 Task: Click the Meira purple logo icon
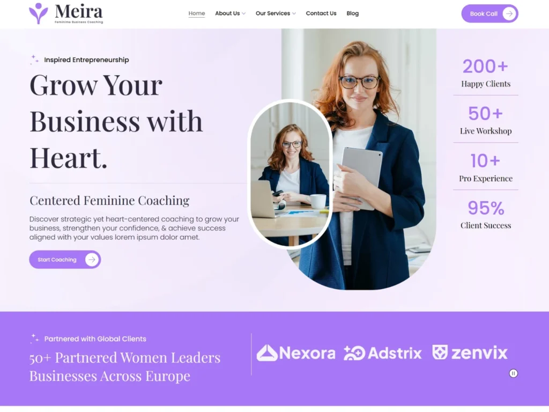[x=38, y=13]
